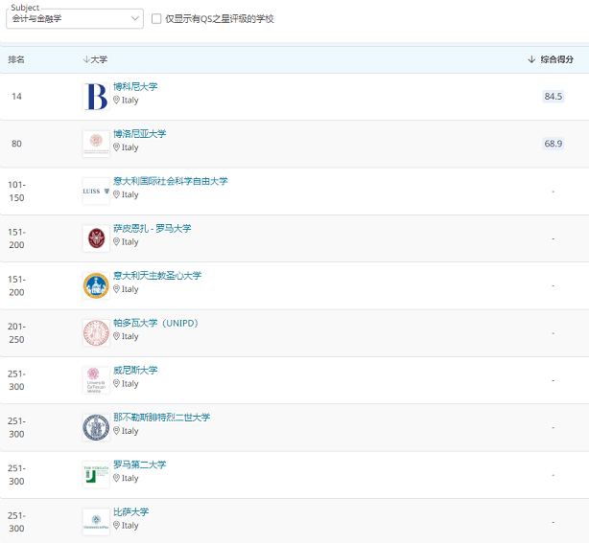Open 威尼斯大学 link
This screenshot has width=589, height=543.
(x=135, y=370)
